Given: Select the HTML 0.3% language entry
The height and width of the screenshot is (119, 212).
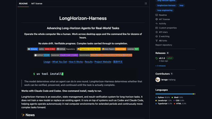Looking at the screenshot, I should tap(180, 104).
